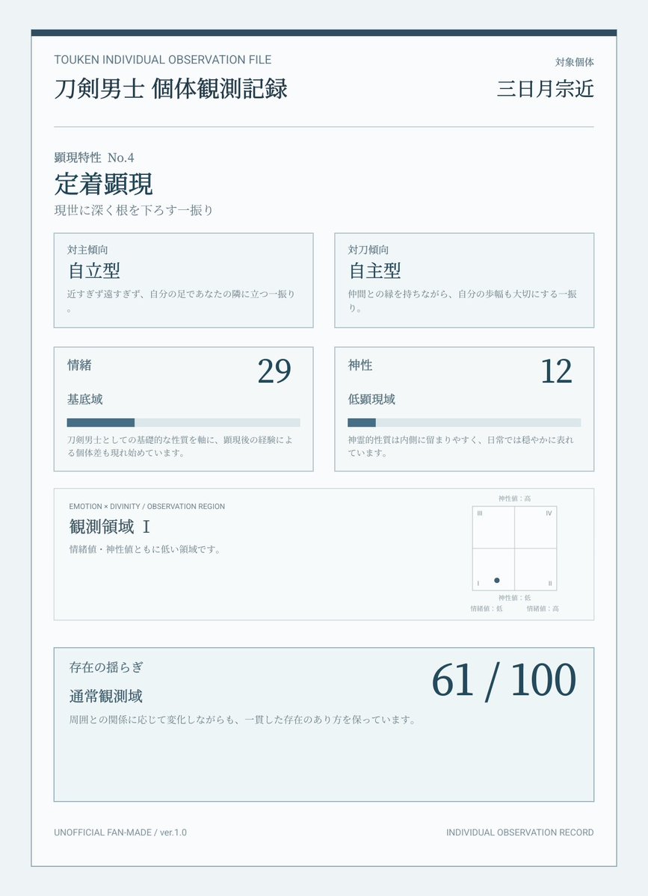
Task: Click the 基底域 label
Action: [84, 400]
